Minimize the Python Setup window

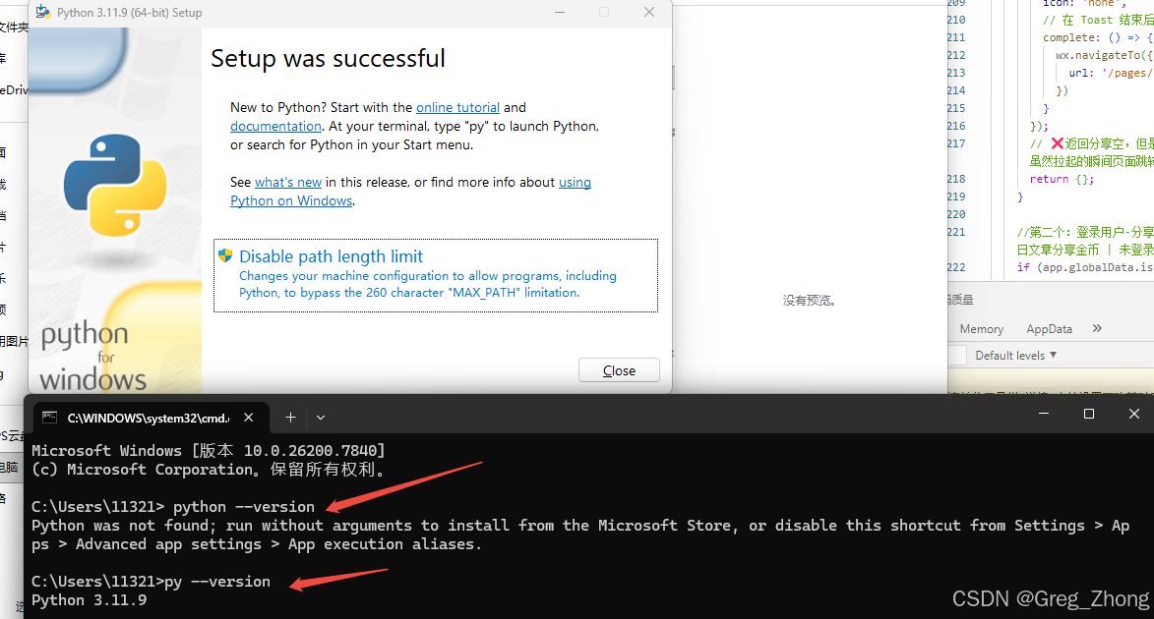(560, 13)
